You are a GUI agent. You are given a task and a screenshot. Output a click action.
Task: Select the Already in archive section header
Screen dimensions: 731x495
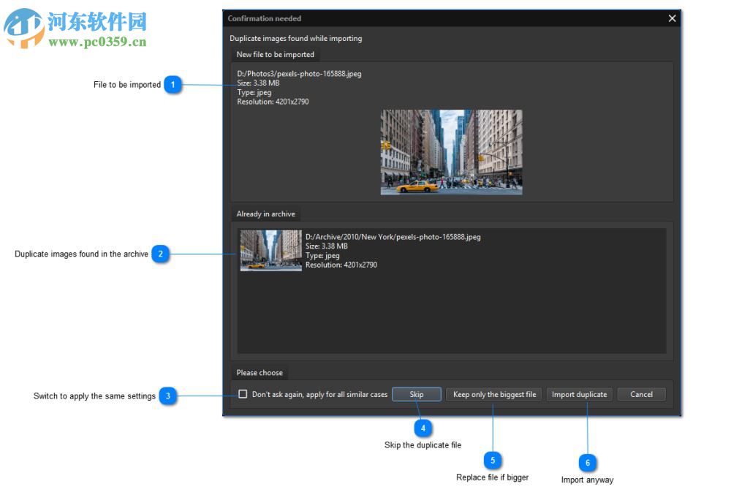pyautogui.click(x=265, y=214)
